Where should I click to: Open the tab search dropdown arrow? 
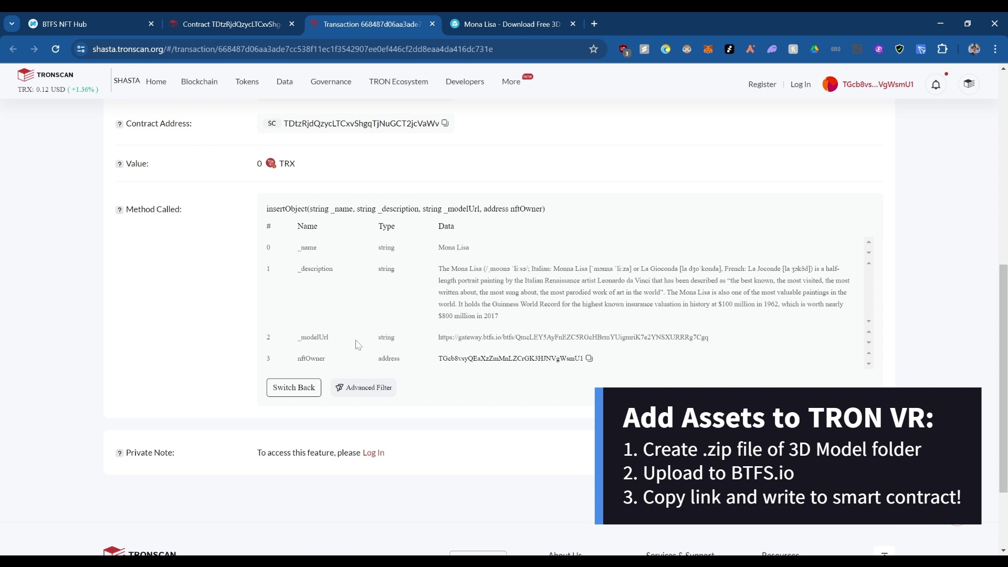click(12, 24)
